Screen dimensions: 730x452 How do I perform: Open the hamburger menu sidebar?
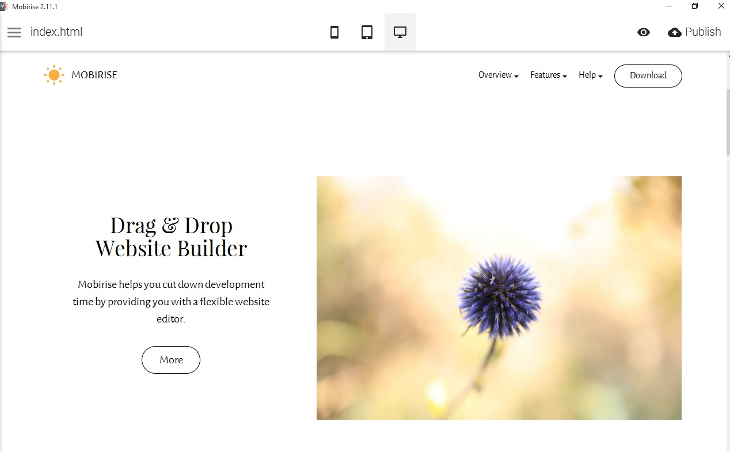(14, 32)
